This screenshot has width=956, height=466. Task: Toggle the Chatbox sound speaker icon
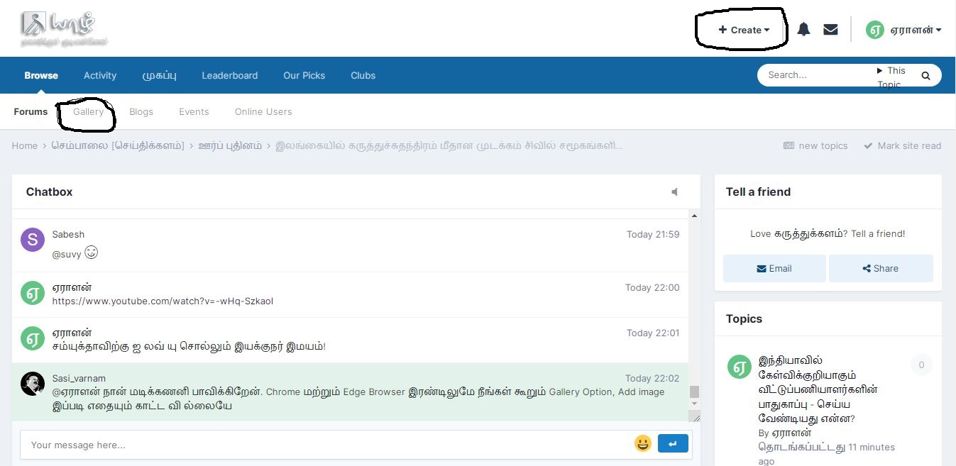click(x=674, y=192)
